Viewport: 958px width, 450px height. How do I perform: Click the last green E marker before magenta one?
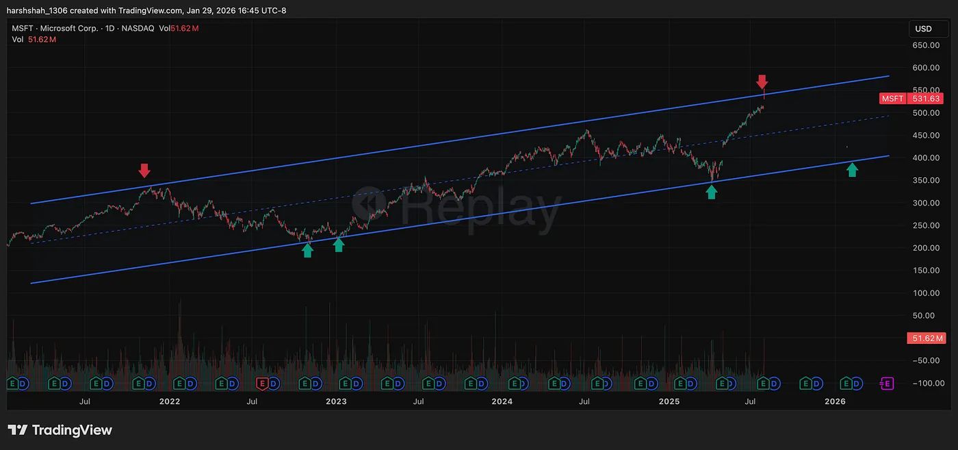click(x=846, y=384)
